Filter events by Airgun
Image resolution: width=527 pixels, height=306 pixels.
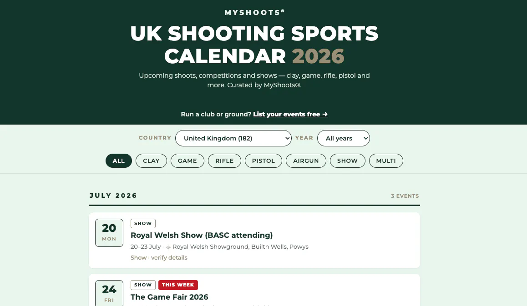306,161
